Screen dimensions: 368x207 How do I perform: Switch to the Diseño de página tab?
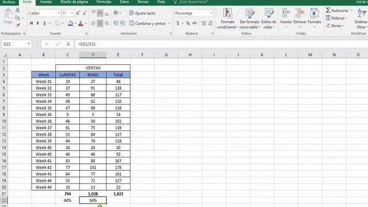click(x=74, y=2)
